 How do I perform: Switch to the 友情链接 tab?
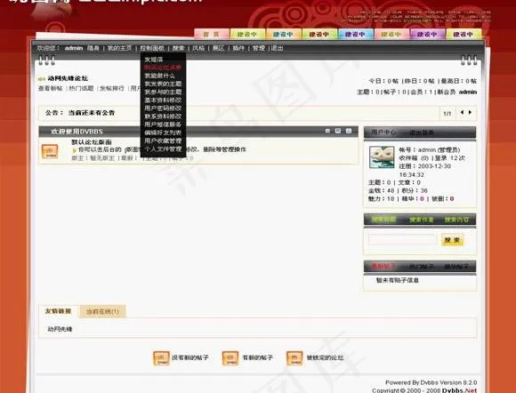click(x=58, y=311)
